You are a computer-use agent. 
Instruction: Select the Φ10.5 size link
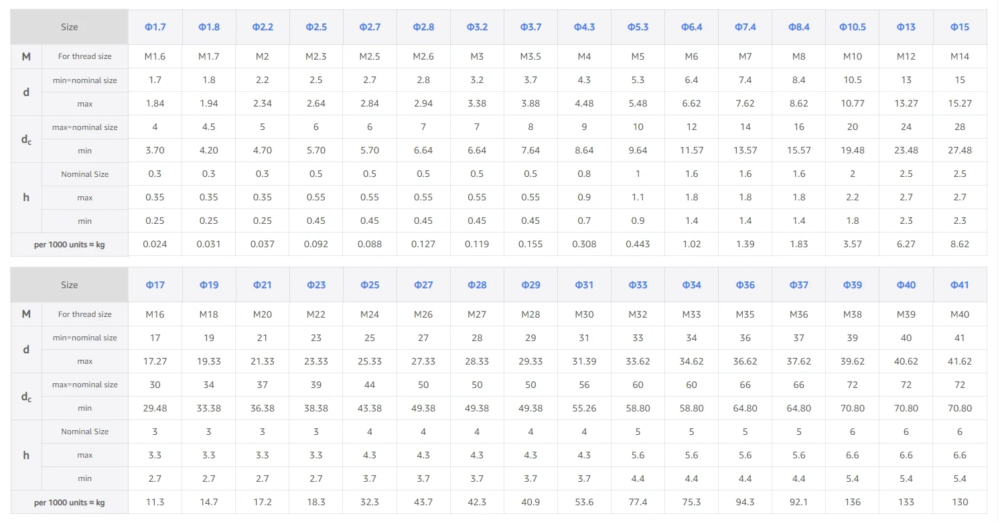pyautogui.click(x=853, y=27)
